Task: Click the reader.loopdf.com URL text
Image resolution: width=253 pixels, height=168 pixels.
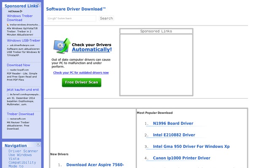Action: coord(19,70)
